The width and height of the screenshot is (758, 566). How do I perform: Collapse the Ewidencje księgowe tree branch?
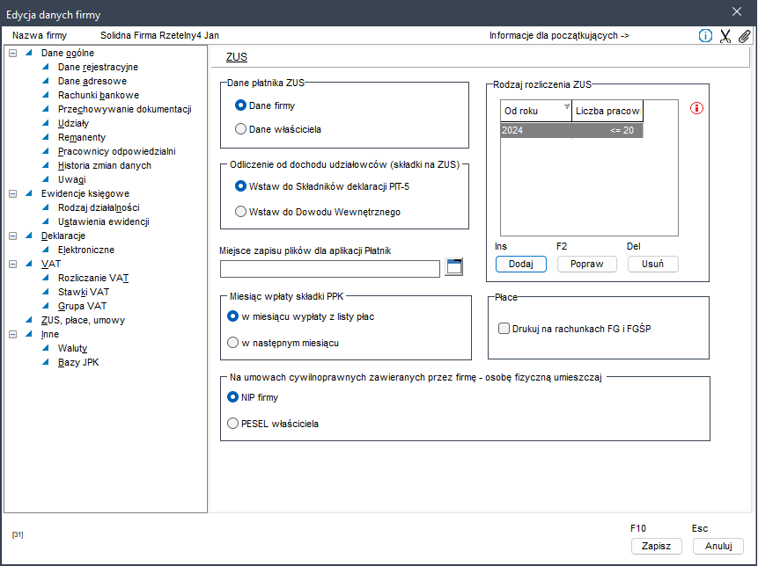click(12, 193)
